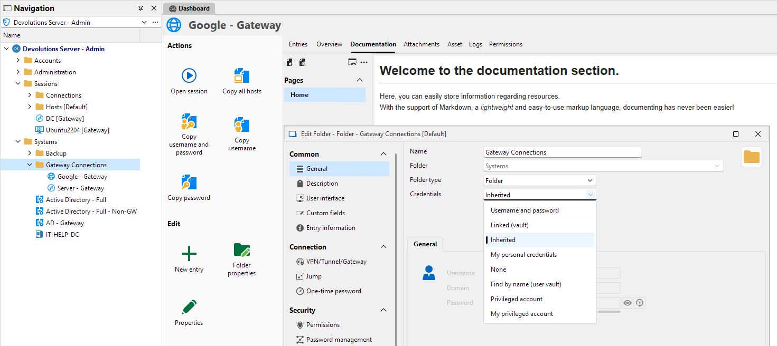The width and height of the screenshot is (777, 346).
Task: Click Copy username and password icon
Action: tap(189, 121)
